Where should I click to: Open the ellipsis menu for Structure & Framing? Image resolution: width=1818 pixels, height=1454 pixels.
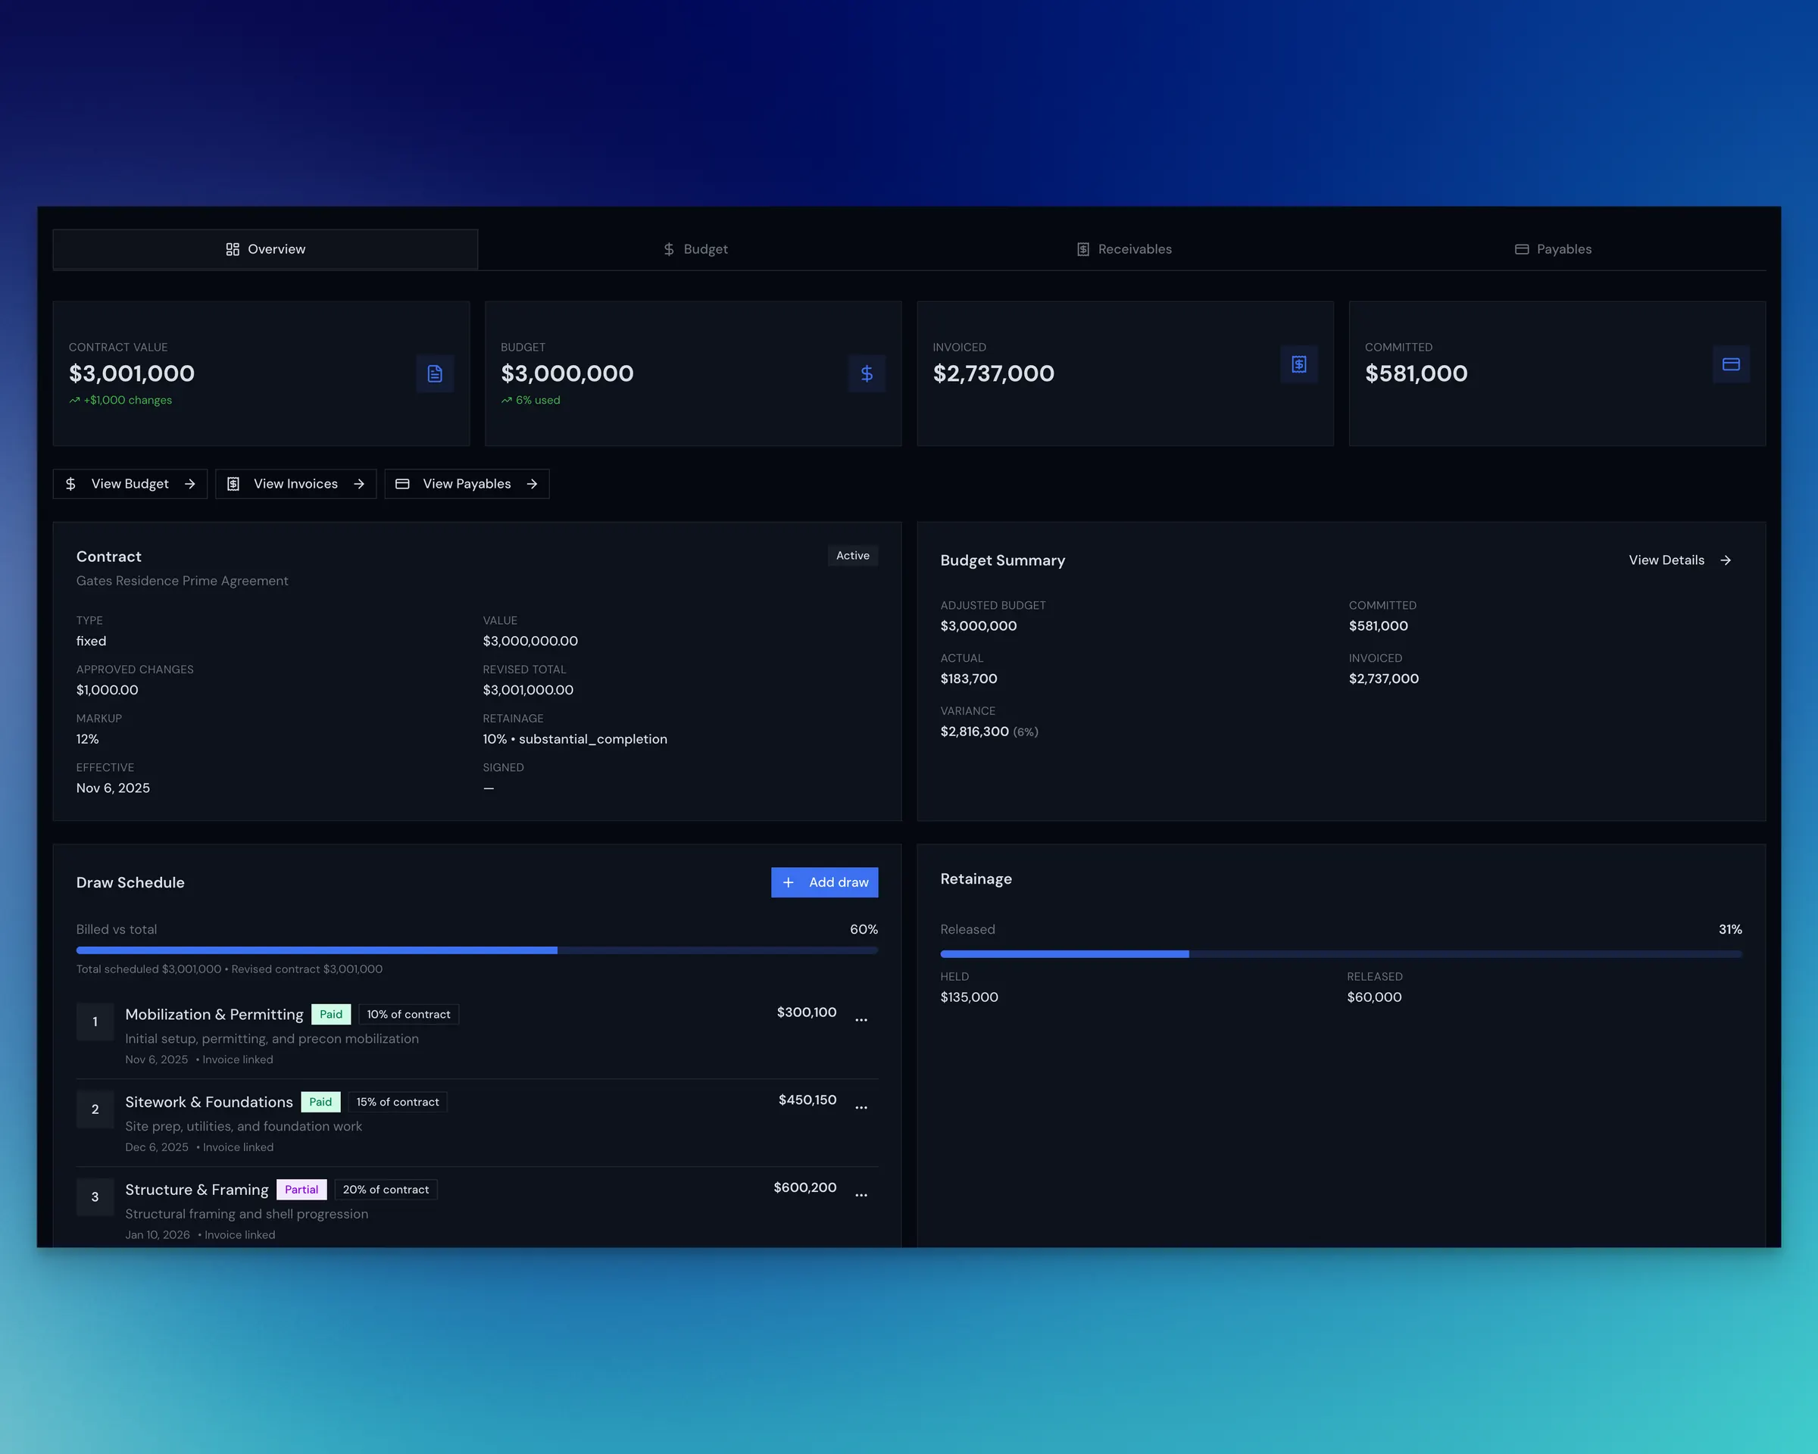pos(861,1194)
